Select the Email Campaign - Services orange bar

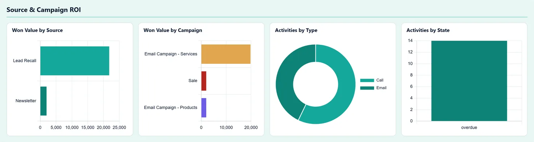[226, 54]
